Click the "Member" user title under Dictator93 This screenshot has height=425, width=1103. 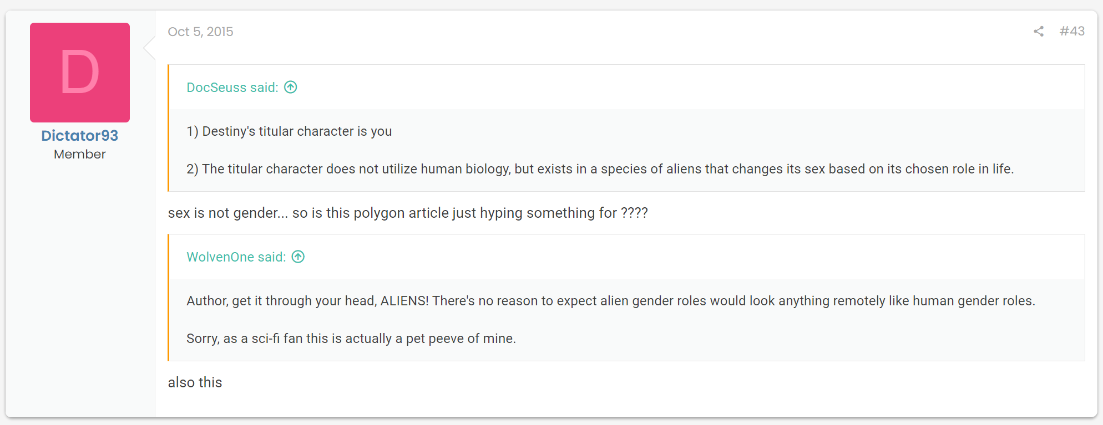point(80,155)
